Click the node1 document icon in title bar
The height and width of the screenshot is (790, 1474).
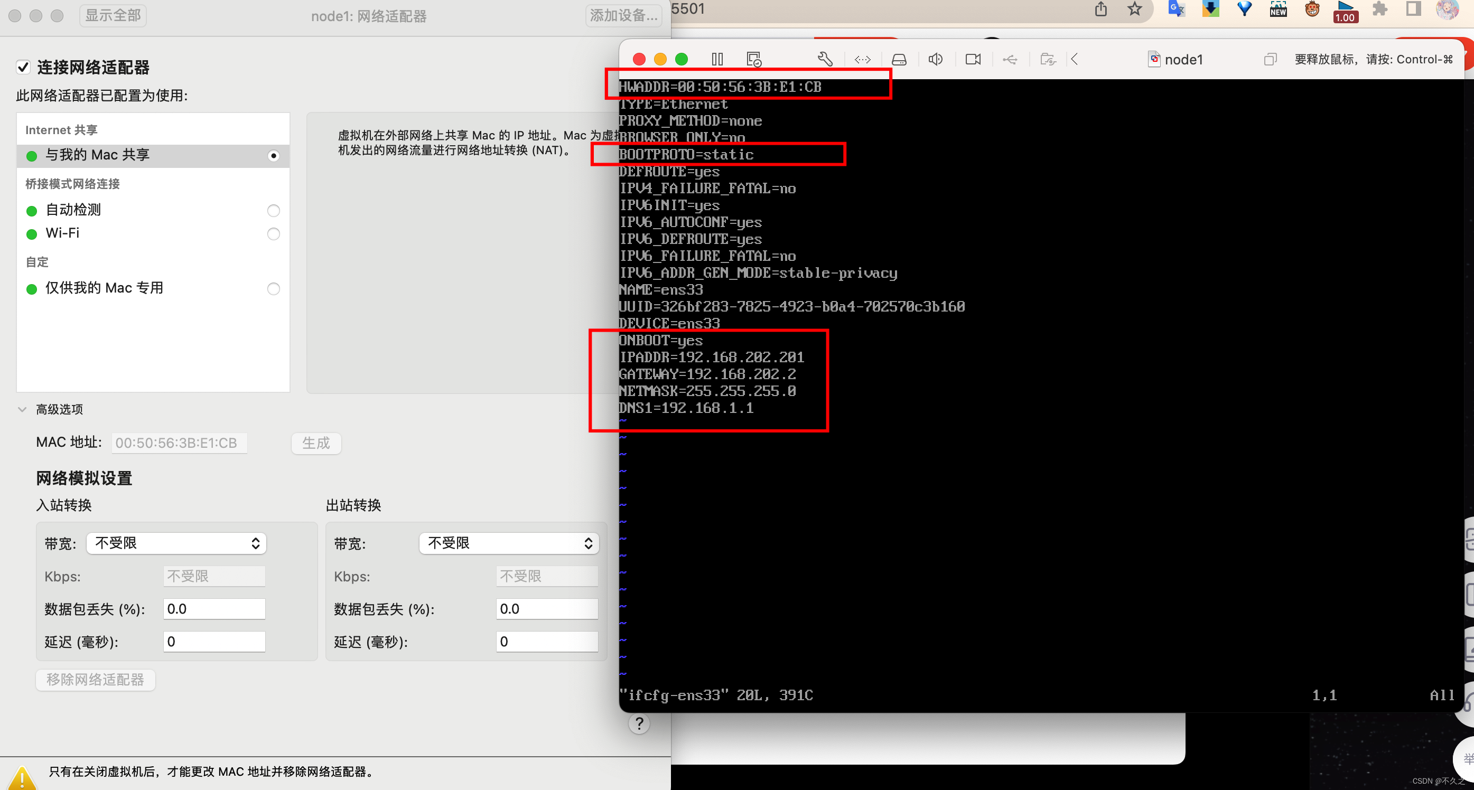point(1153,59)
